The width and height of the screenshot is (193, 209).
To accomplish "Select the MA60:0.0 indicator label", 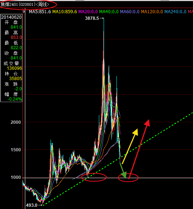I will click(130, 12).
